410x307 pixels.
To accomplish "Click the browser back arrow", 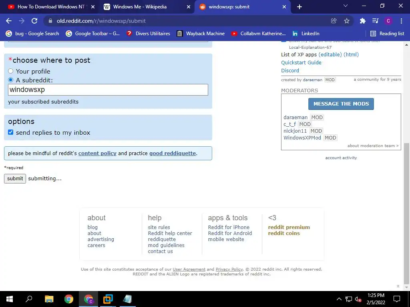I will point(9,21).
